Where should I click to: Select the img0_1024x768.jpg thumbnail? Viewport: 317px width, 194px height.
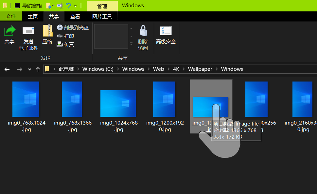click(118, 104)
